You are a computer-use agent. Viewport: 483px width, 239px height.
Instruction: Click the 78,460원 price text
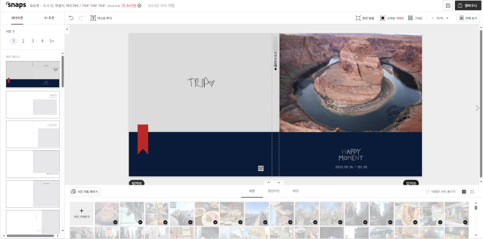point(129,6)
